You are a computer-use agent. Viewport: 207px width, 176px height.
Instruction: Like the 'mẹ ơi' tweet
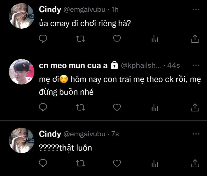tap(117, 108)
